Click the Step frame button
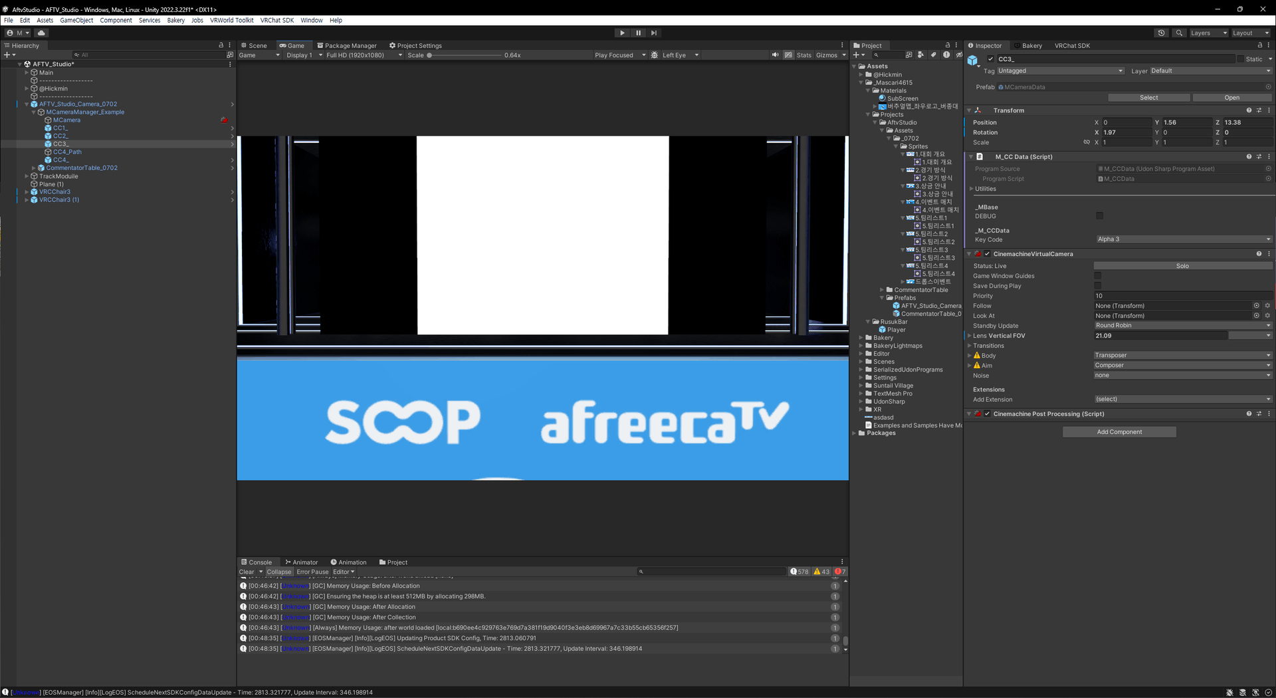 pyautogui.click(x=654, y=33)
